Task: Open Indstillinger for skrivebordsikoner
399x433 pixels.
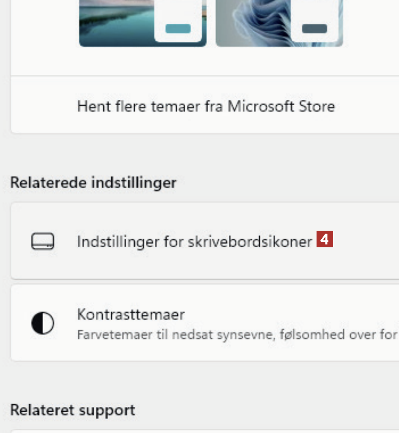Action: (x=194, y=241)
